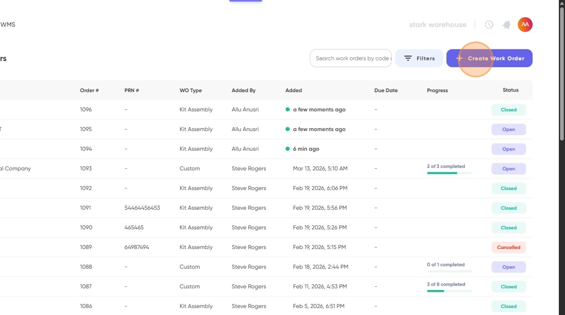Select order number 1093
Screen dimensions: 565x315
[x=86, y=168]
